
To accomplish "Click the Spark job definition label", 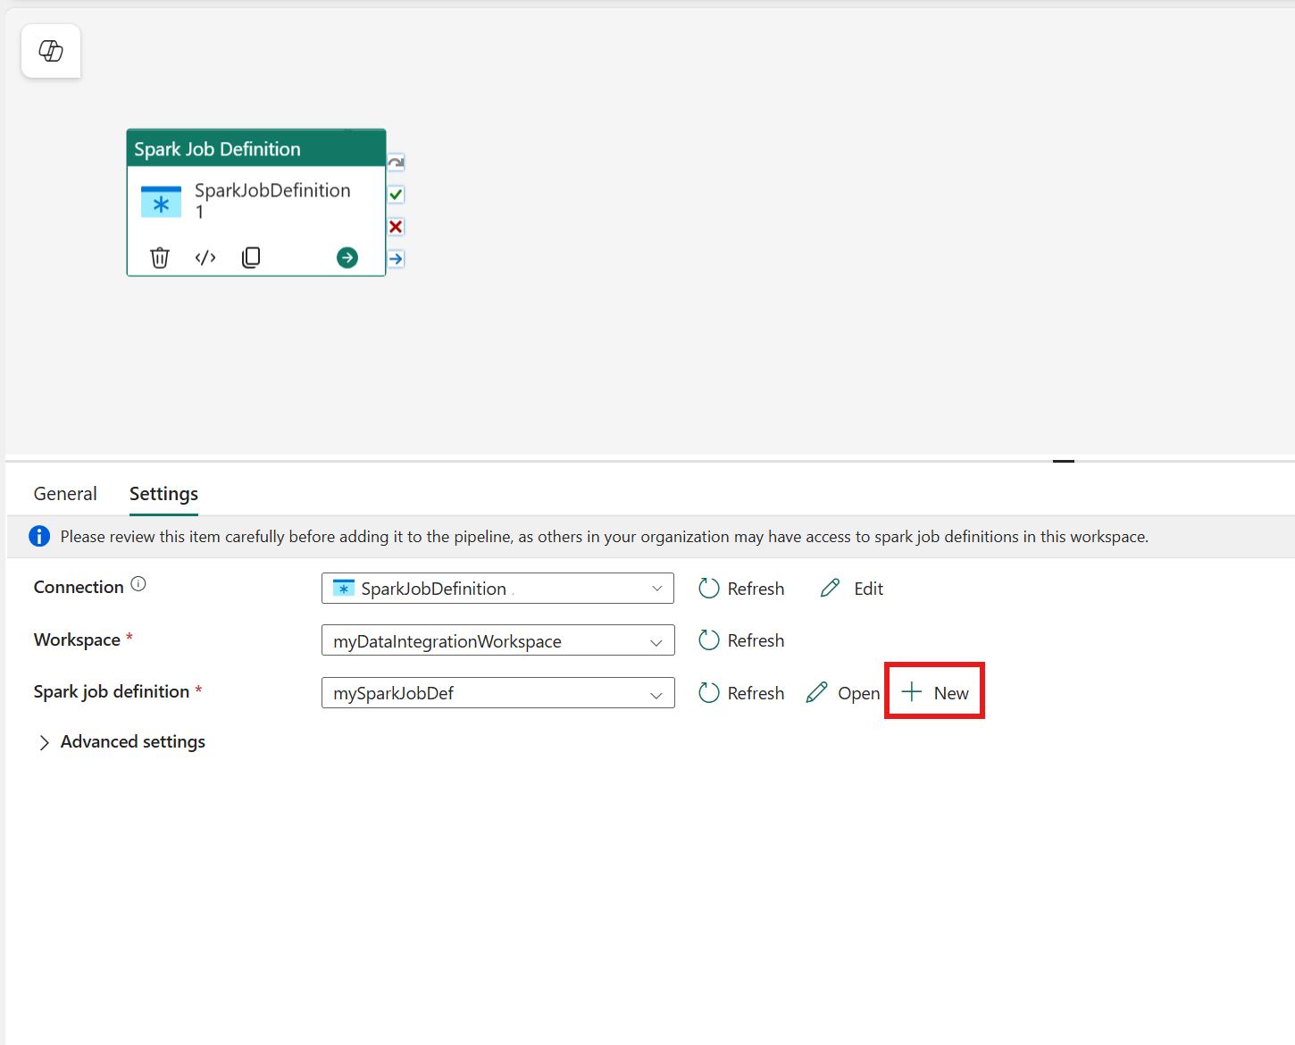I will coord(112,691).
